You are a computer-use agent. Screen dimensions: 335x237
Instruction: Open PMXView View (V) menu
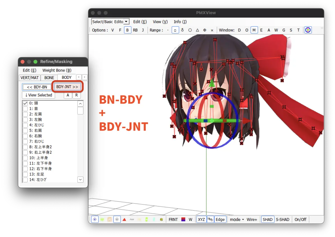tap(160, 22)
